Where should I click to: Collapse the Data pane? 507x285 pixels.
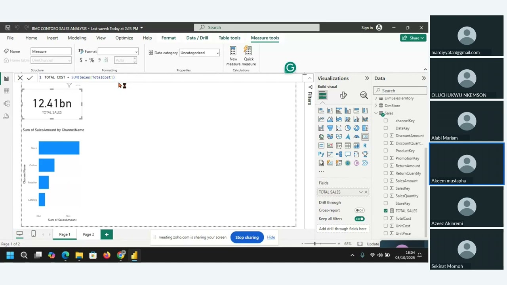424,78
